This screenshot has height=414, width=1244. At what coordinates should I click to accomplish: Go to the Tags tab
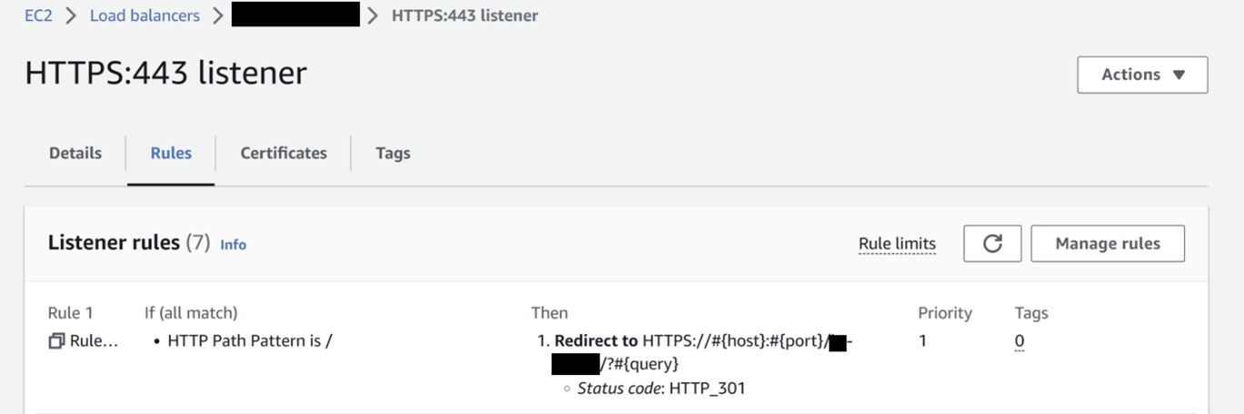coord(393,153)
